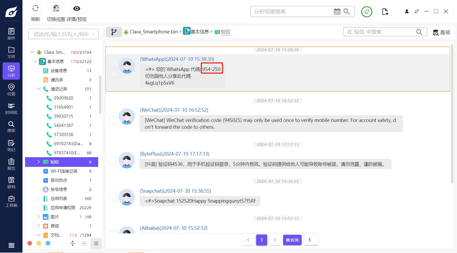Click page 1 button

point(262,240)
